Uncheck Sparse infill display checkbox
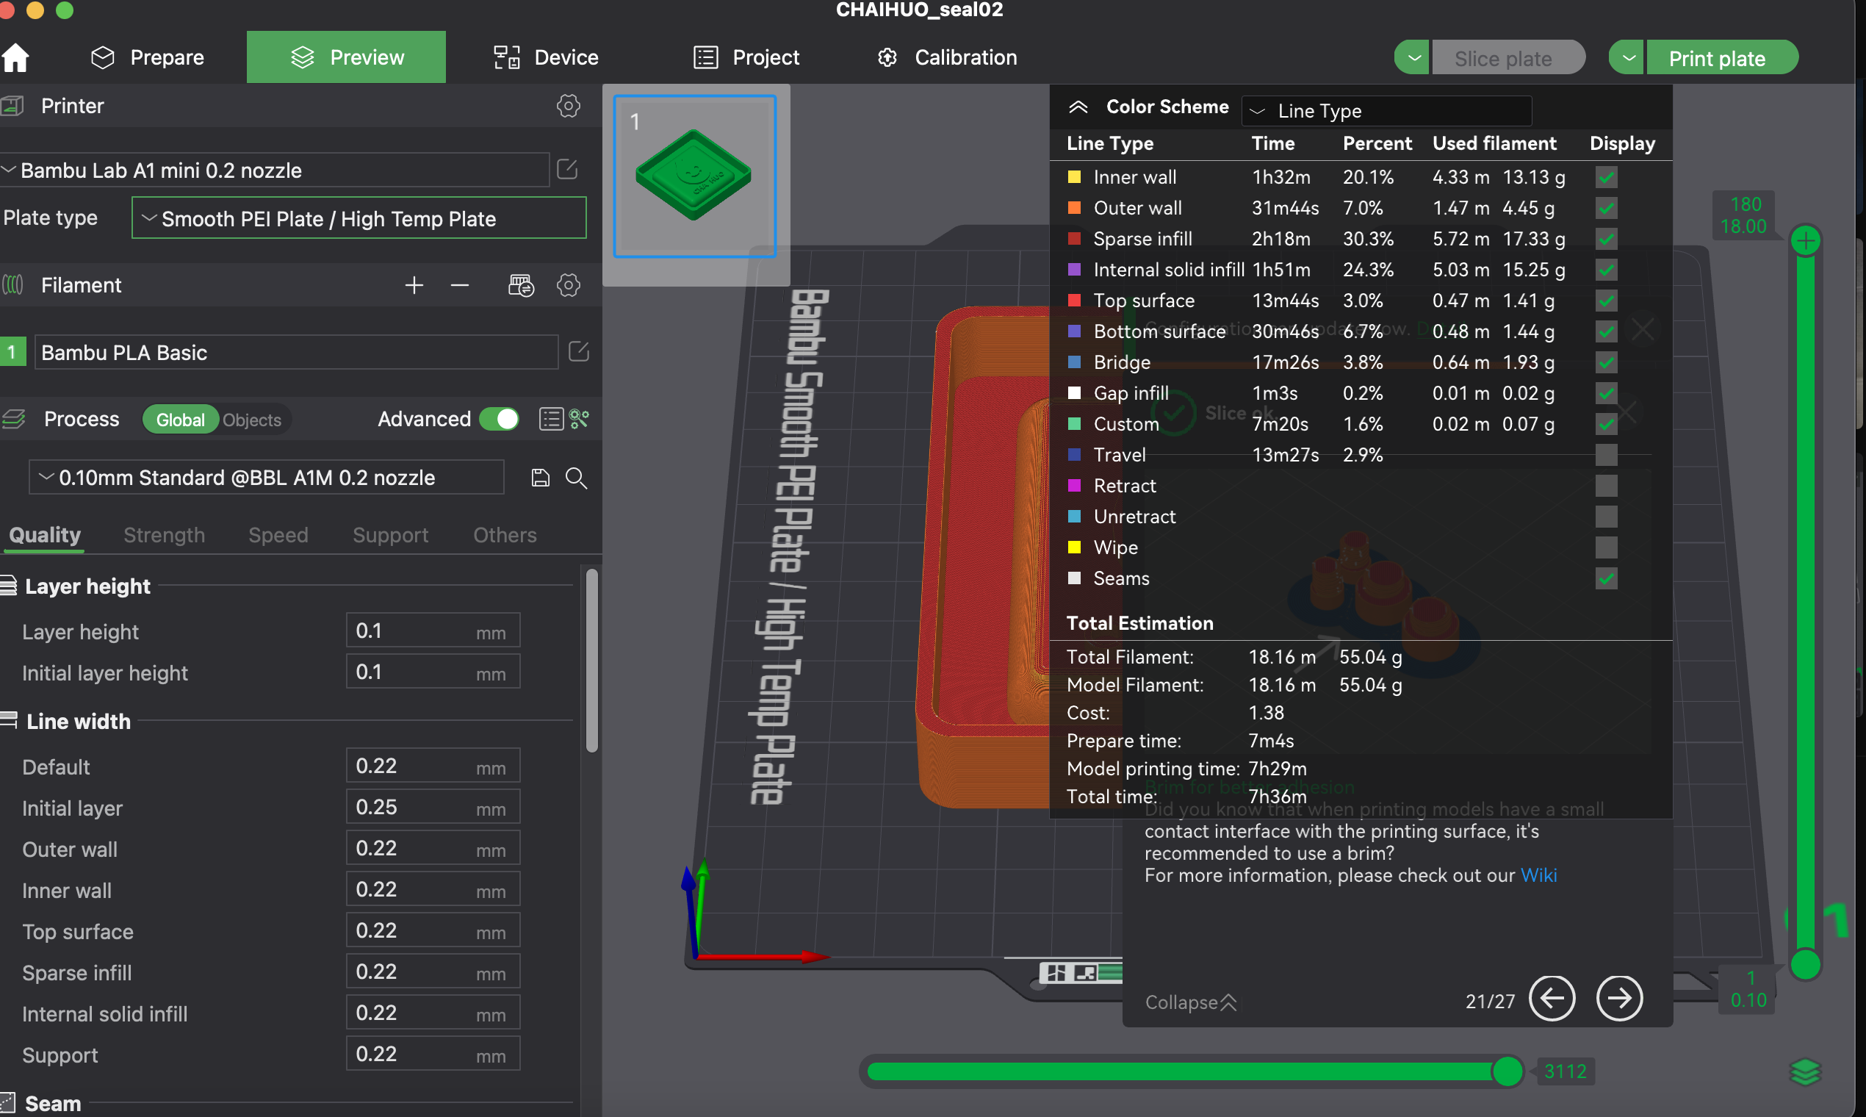 (1607, 240)
